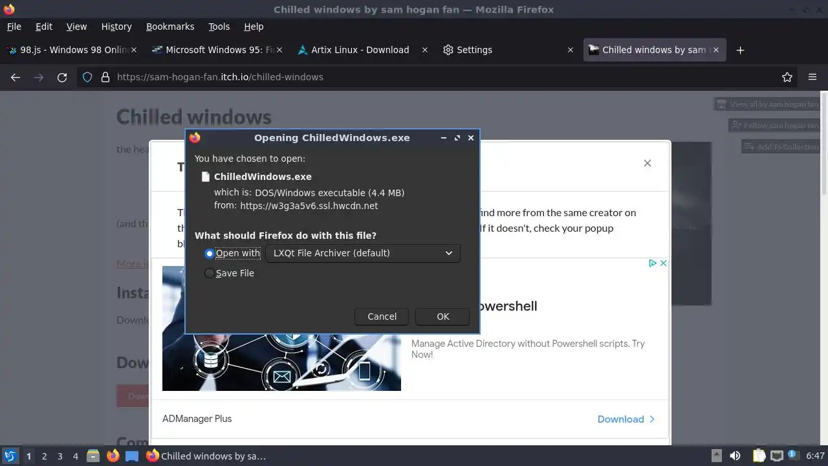Click the ChilledWindows.exe file icon

click(x=206, y=177)
